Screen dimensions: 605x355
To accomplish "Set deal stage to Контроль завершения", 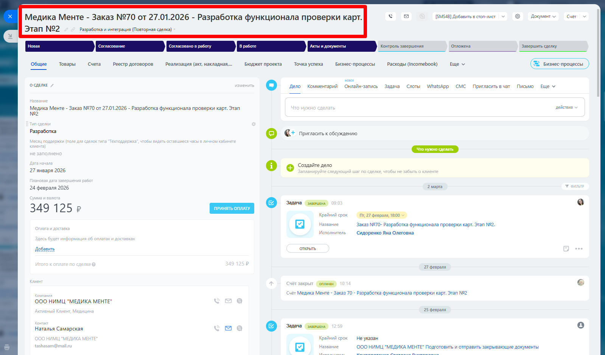I will [411, 46].
